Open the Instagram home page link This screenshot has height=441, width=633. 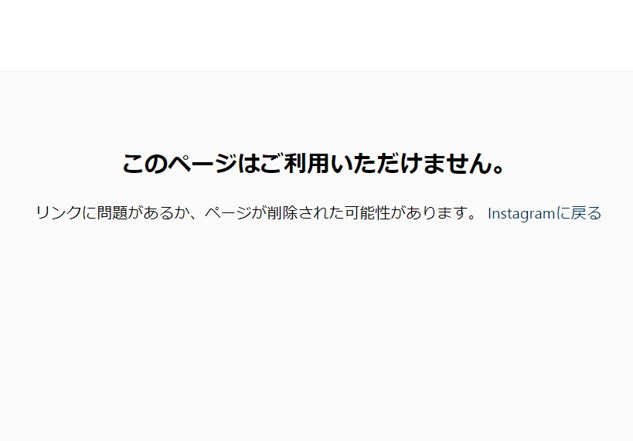(x=544, y=213)
